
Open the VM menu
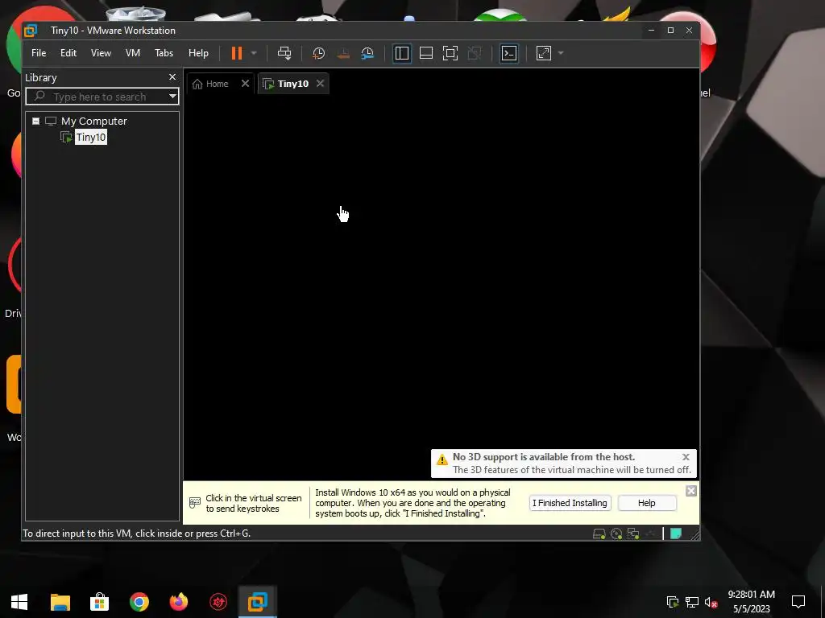[133, 53]
